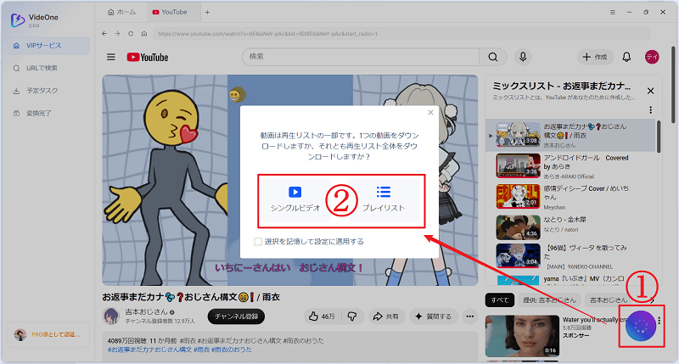Click the voice search microphone icon

[523, 57]
